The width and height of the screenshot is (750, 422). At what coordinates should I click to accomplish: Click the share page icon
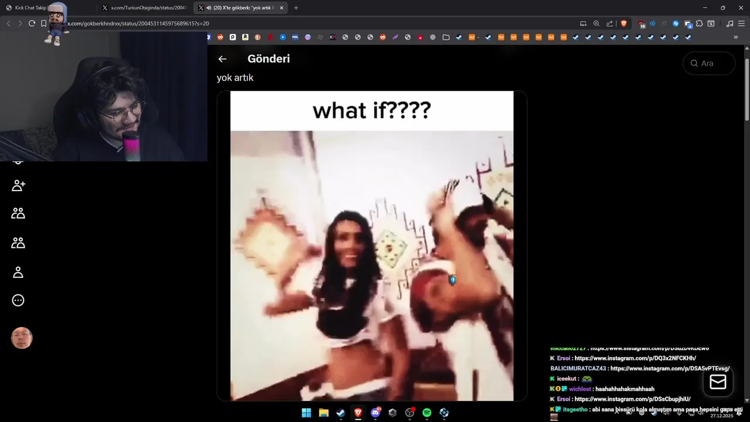pos(610,23)
